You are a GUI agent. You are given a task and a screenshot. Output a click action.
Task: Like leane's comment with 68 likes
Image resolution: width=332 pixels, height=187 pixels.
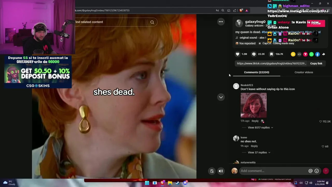(323, 146)
